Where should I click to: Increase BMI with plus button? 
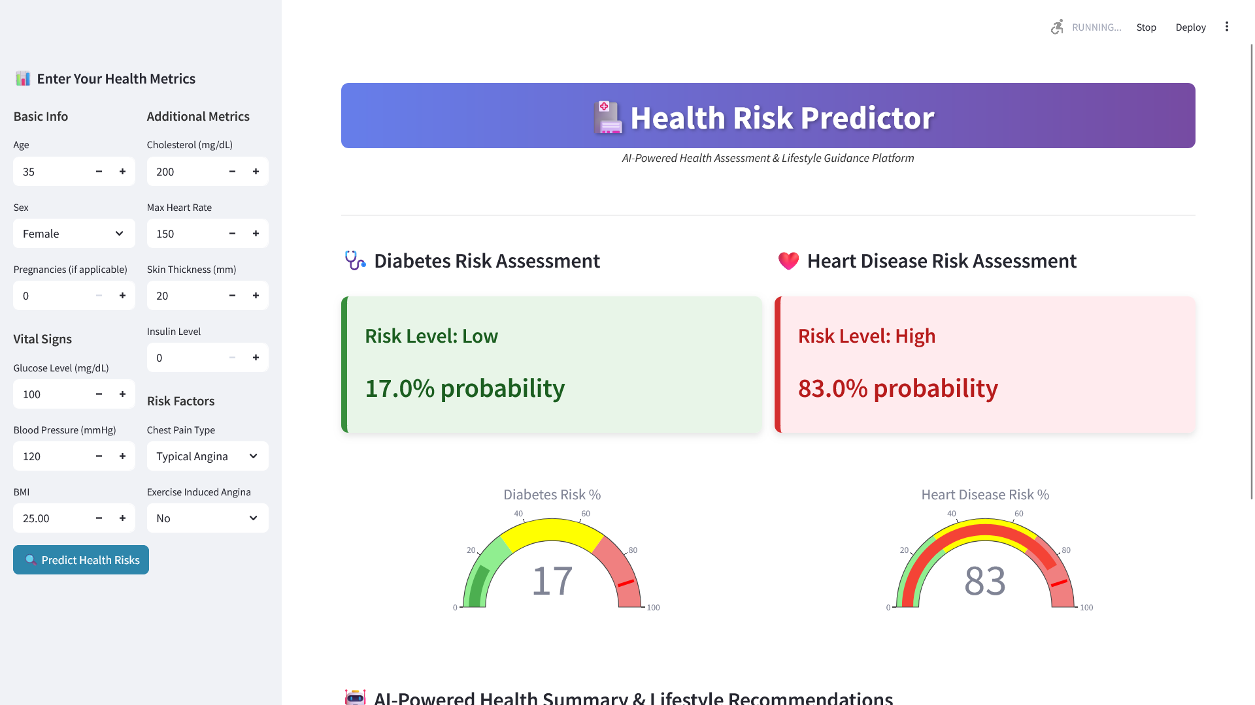(x=122, y=518)
